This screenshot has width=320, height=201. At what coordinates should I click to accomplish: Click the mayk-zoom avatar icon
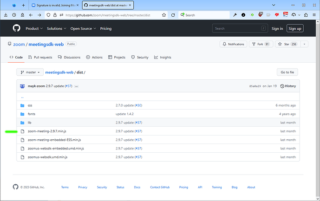(x=22, y=86)
